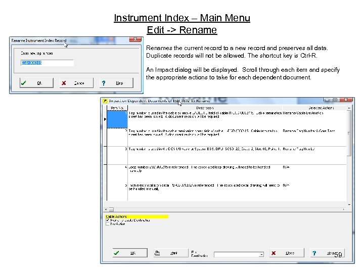
Task: Click the OK button in Impact dialog
Action: pos(130,253)
